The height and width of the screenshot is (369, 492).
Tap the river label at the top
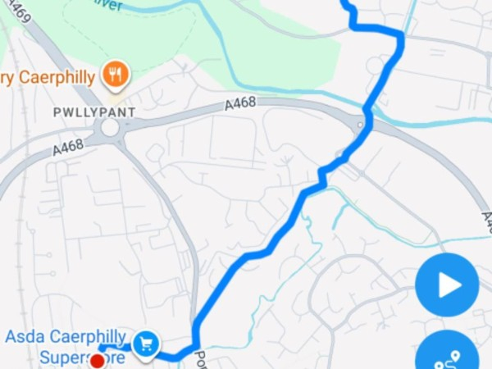coord(108,5)
